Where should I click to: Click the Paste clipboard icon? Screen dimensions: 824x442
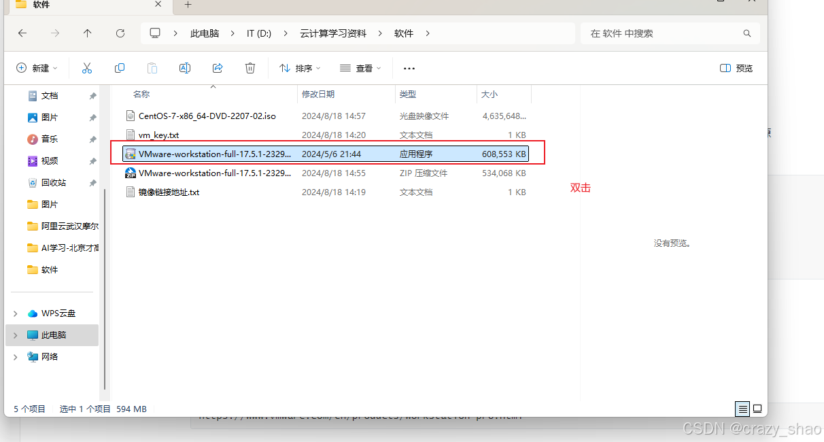(152, 68)
